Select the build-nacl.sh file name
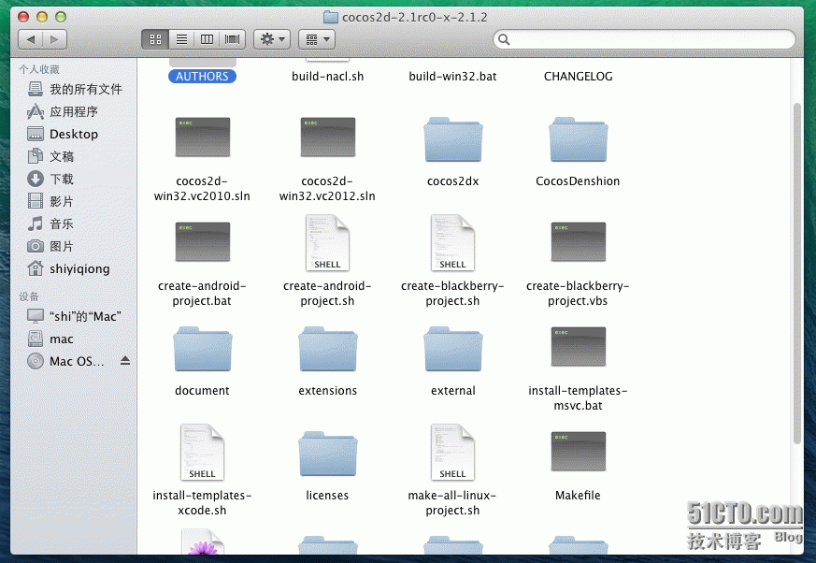This screenshot has width=816, height=563. 327,76
